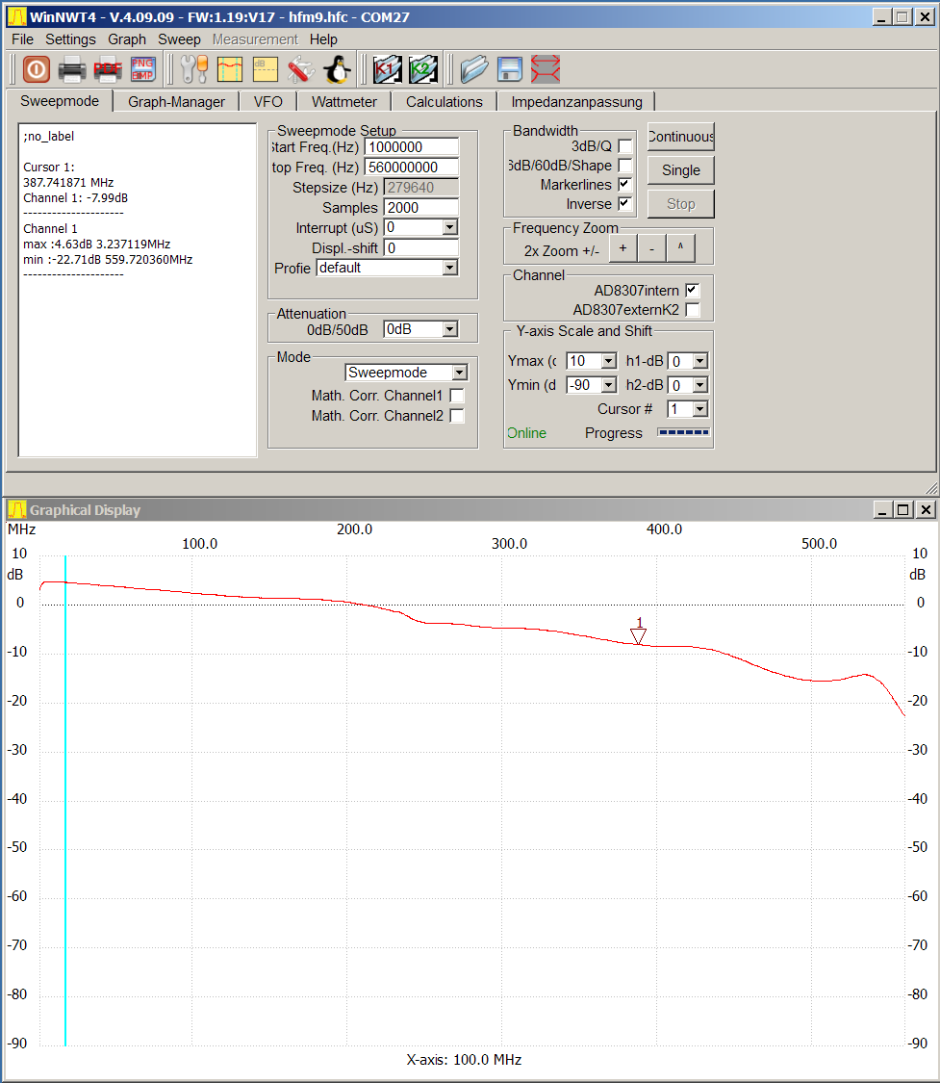Click the Continuous sweep button

click(x=680, y=137)
